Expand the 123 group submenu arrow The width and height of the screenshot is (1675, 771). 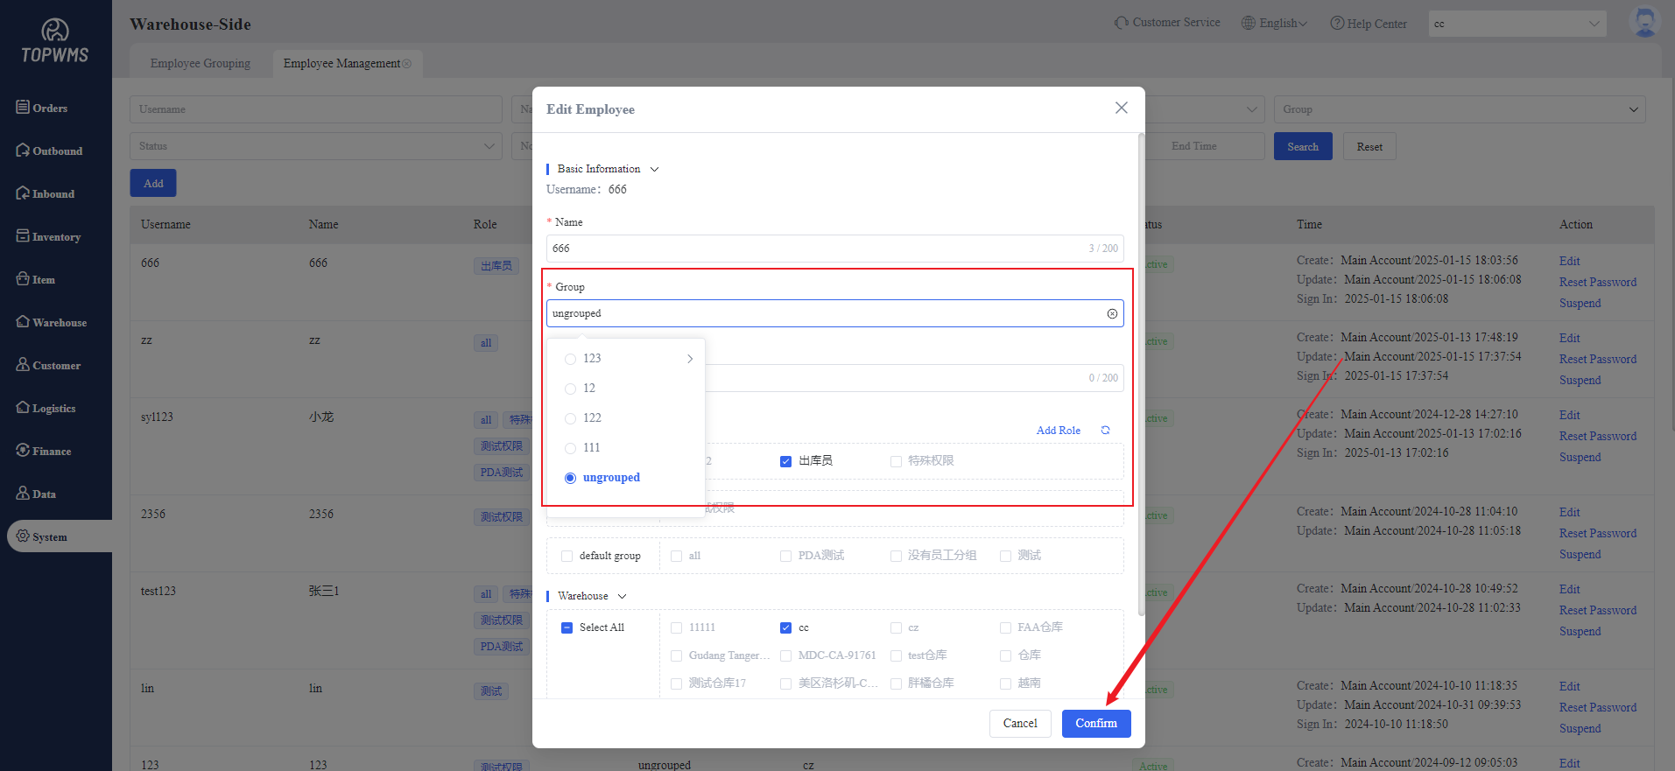pos(690,359)
